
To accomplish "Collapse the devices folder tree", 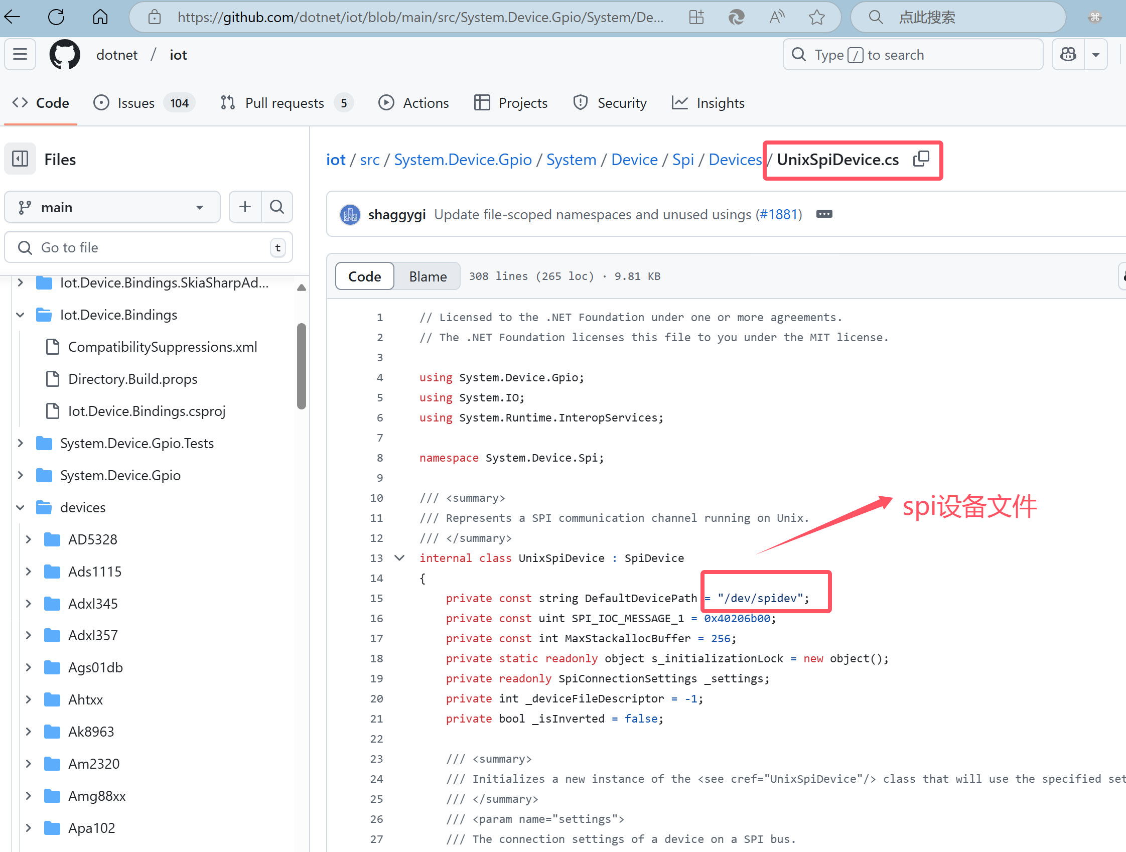I will (x=21, y=507).
